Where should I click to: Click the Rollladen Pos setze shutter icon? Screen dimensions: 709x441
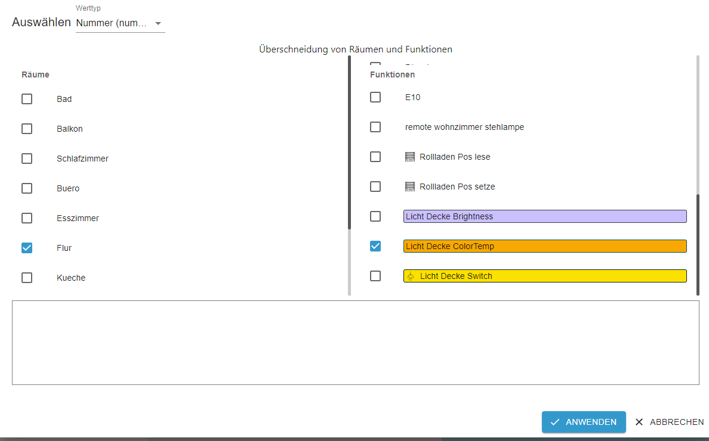(409, 187)
